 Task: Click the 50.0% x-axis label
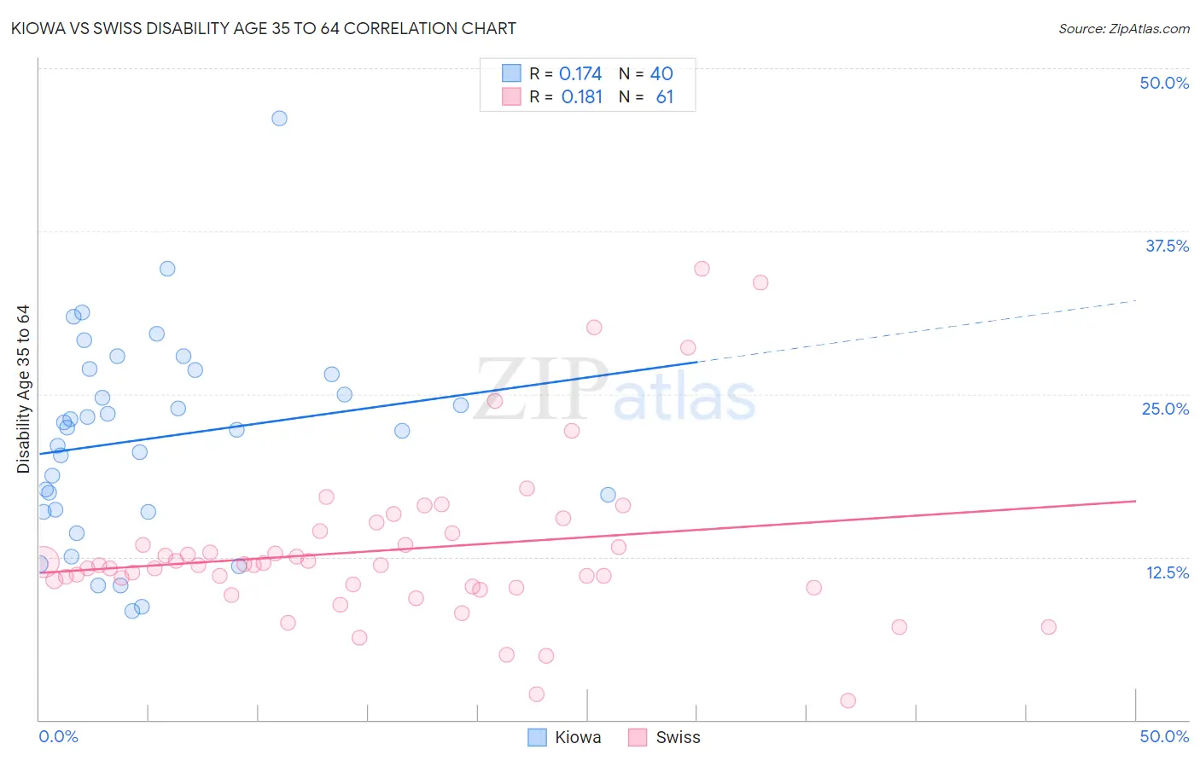tap(1164, 736)
